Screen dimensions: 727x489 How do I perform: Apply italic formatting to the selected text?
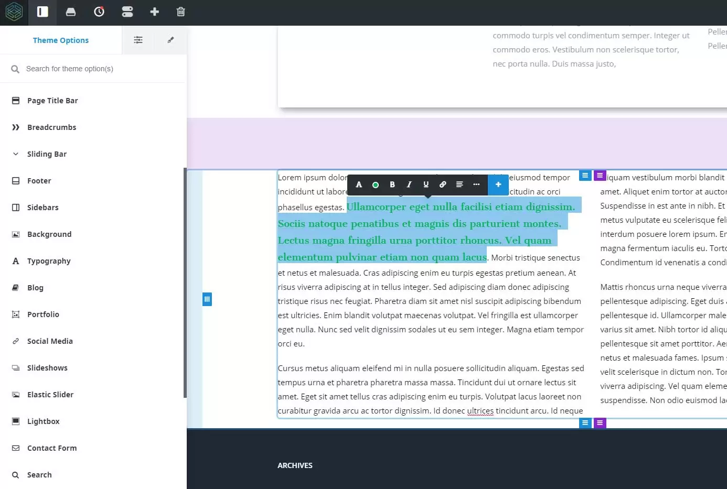point(409,184)
